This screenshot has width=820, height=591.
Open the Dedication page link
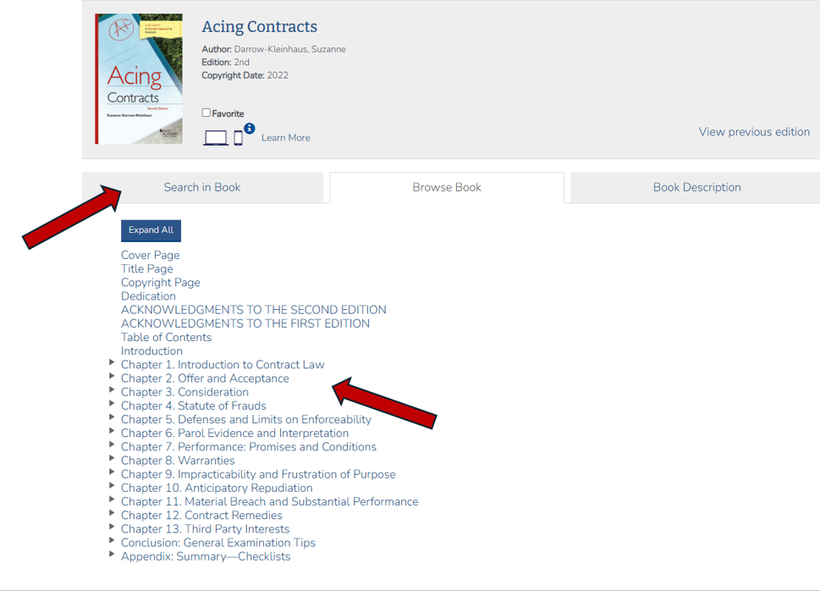(148, 296)
